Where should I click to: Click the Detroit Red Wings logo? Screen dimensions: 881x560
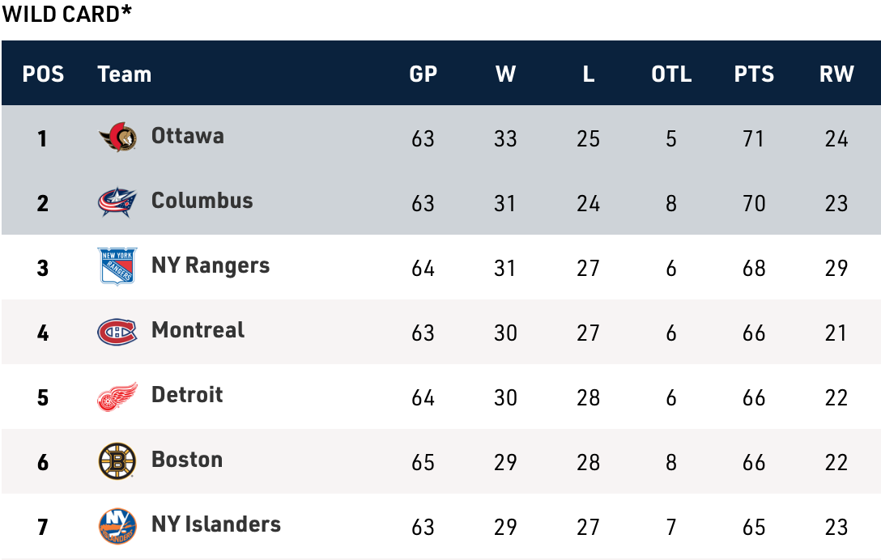click(x=117, y=397)
